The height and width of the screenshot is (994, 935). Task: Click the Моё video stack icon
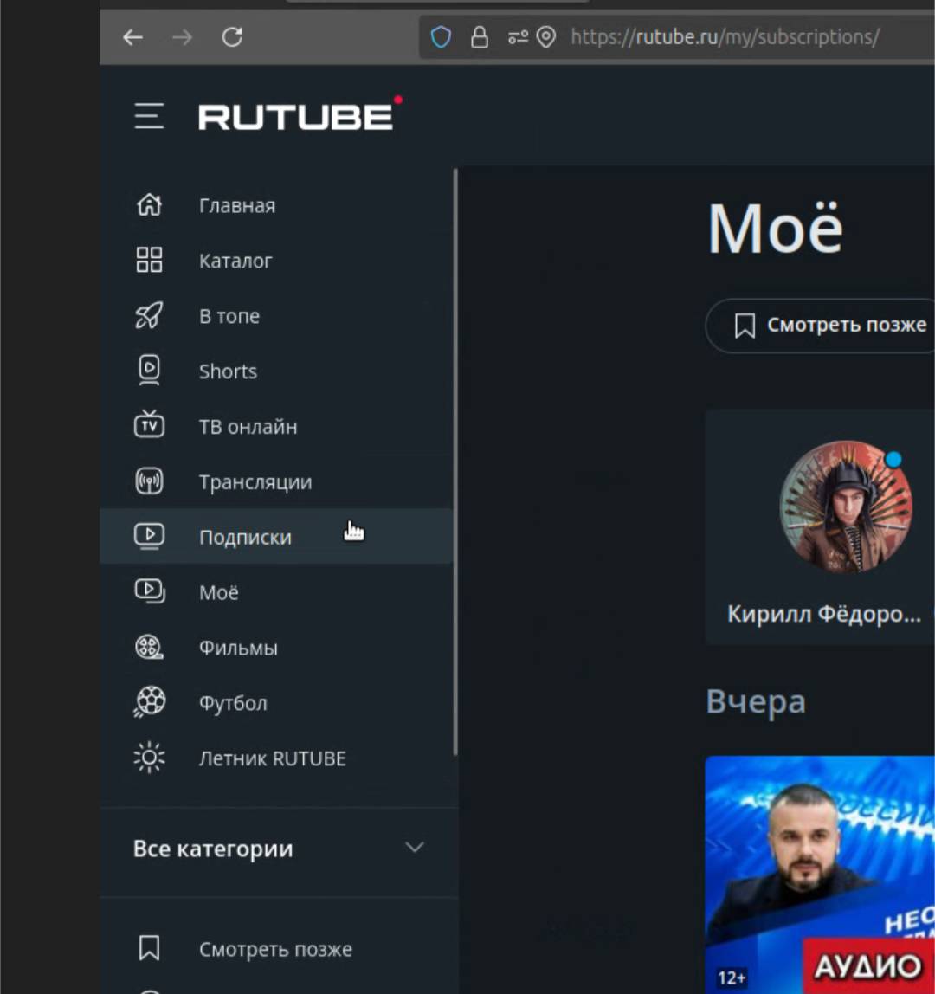click(151, 591)
